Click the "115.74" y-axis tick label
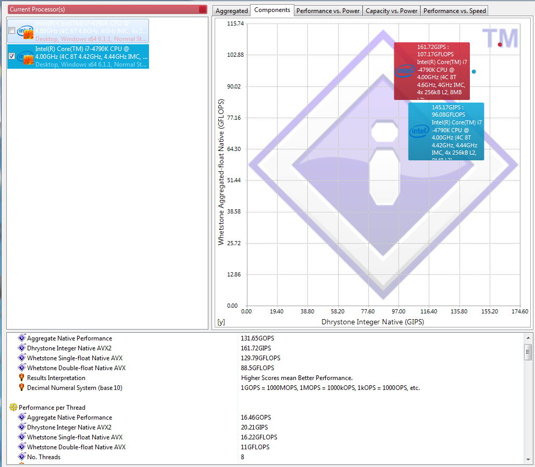This screenshot has width=535, height=467. coord(235,23)
